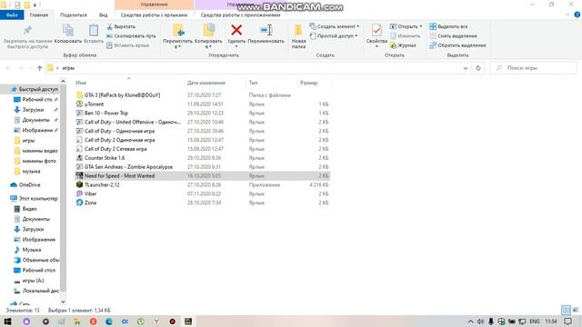Select GTA San Andreas - Zombie Apocalypse
582x327 pixels.
click(x=202, y=167)
